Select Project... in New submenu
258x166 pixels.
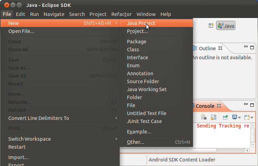coord(156,31)
